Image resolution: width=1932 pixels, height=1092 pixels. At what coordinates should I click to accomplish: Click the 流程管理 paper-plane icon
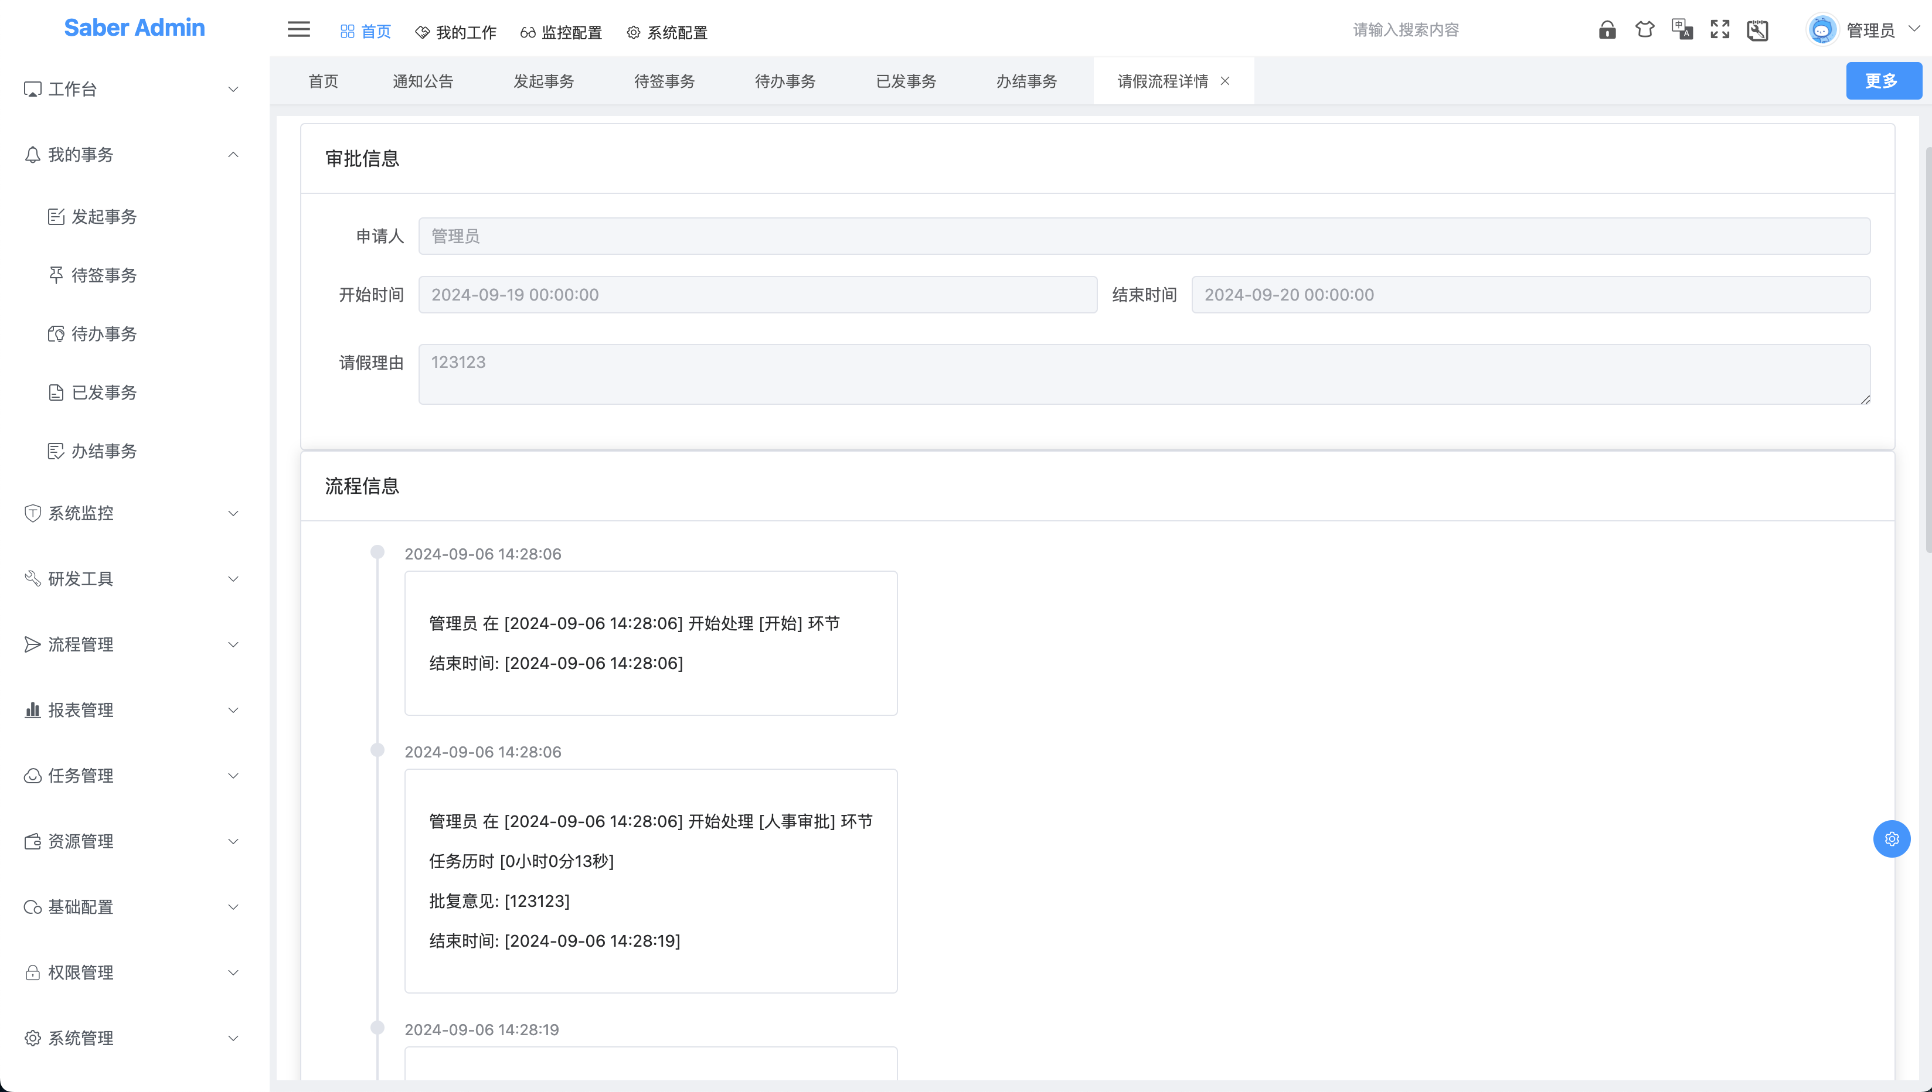point(32,644)
